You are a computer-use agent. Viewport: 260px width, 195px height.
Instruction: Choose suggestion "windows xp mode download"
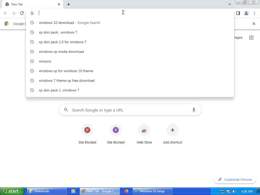[130, 52]
